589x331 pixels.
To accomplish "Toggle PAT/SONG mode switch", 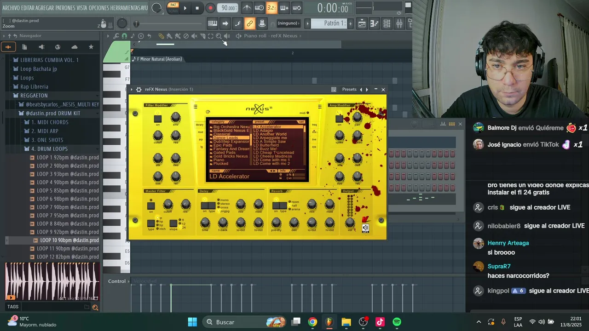I will (x=173, y=8).
